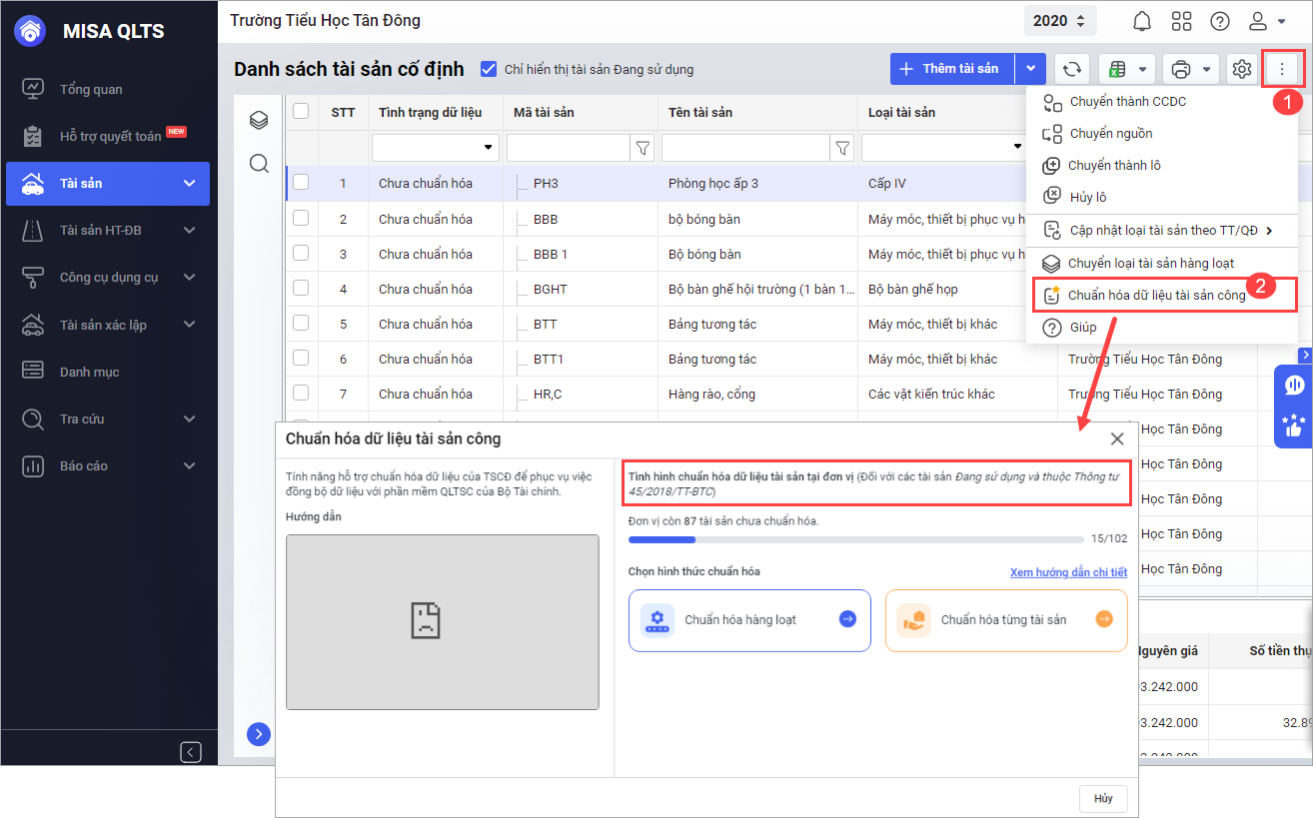
Task: Click the refresh data icon
Action: [x=1071, y=69]
